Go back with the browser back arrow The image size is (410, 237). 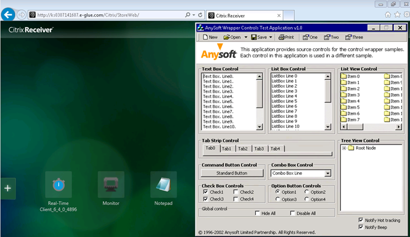pyautogui.click(x=8, y=15)
